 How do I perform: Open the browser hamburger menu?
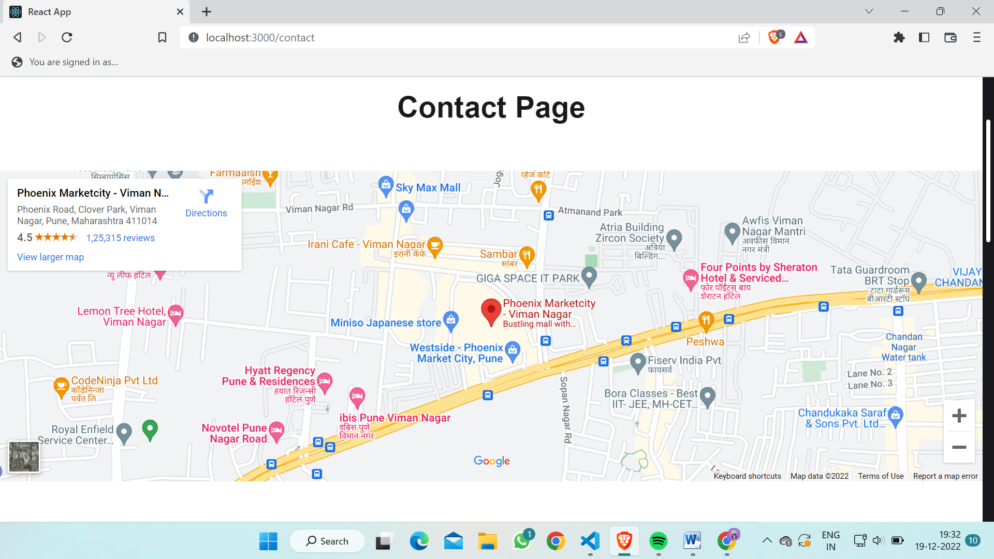pyautogui.click(x=976, y=37)
